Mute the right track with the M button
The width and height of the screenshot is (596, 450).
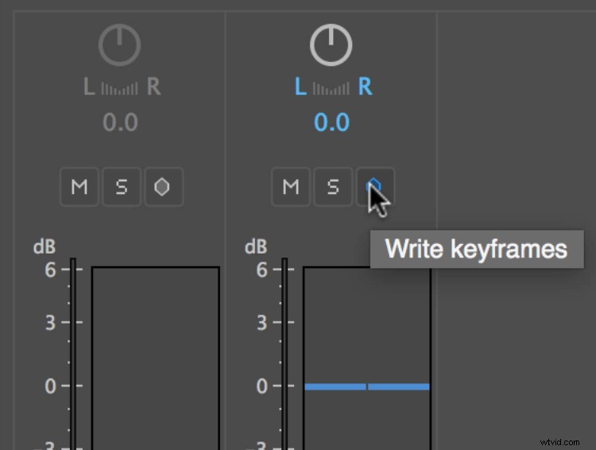click(291, 187)
